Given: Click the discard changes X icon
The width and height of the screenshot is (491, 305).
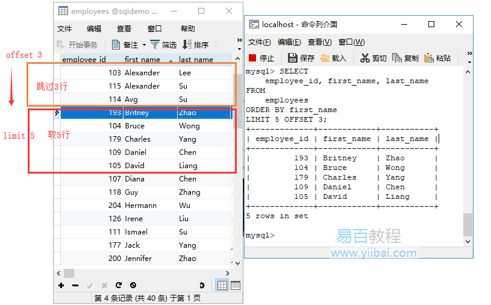Looking at the screenshot, I should [x=104, y=285].
